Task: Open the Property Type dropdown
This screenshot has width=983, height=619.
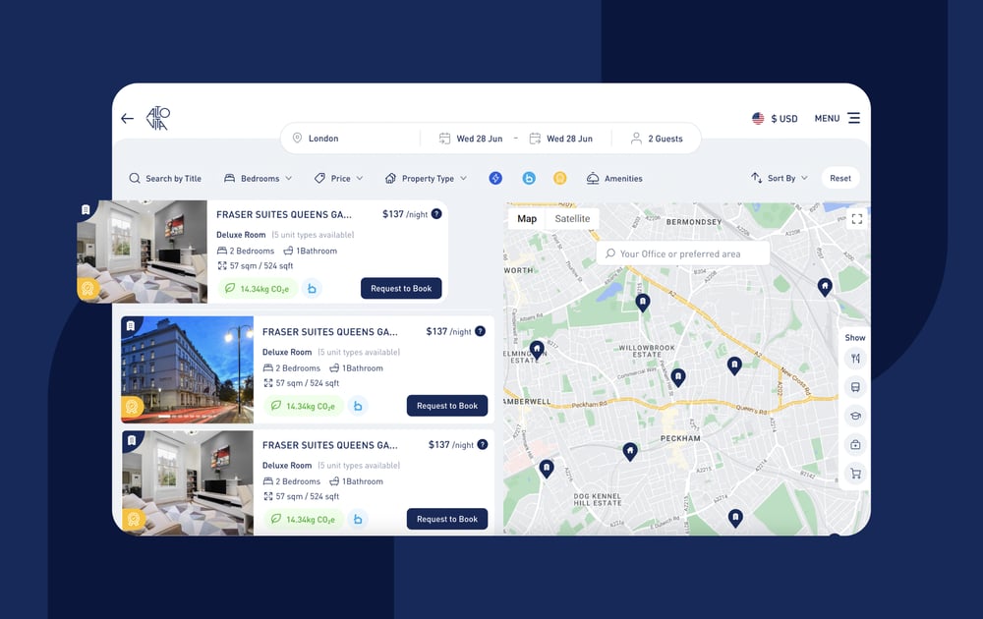Action: point(427,178)
